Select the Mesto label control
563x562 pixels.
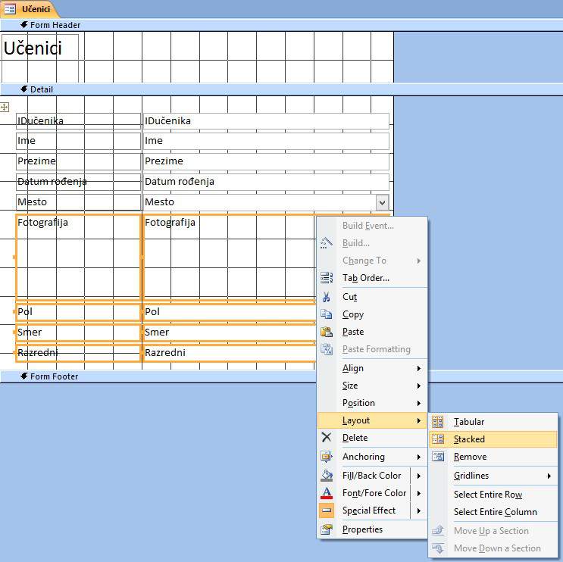78,202
